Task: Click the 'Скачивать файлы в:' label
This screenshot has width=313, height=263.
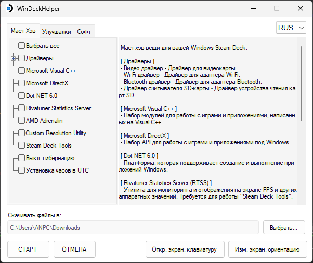Action: (34, 215)
